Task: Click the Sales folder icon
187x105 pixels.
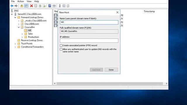Action: [x=25, y=34]
